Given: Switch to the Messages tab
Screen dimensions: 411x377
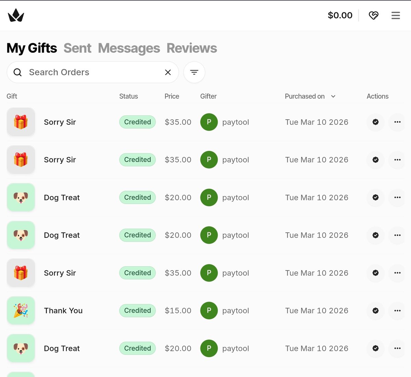Looking at the screenshot, I should tap(129, 48).
